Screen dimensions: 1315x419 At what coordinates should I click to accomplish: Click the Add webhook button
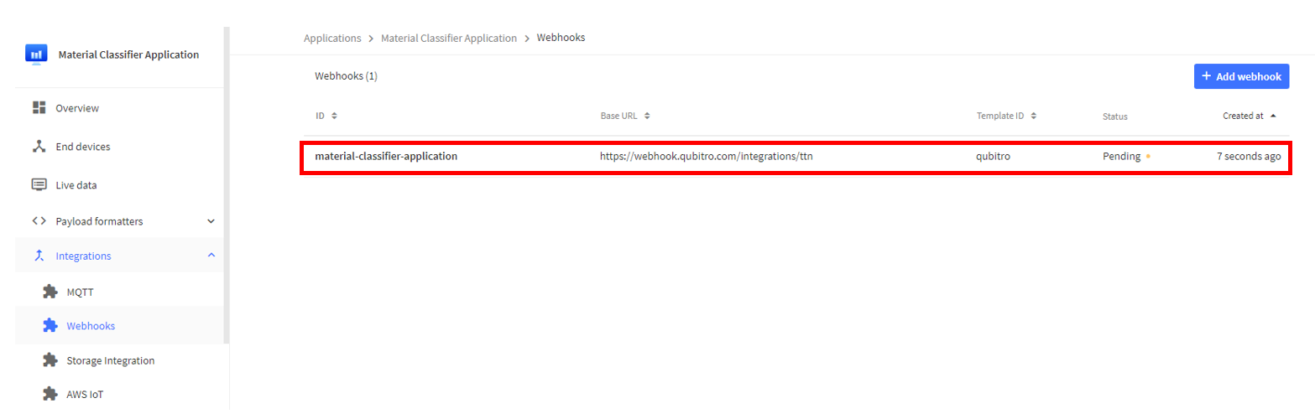point(1241,76)
